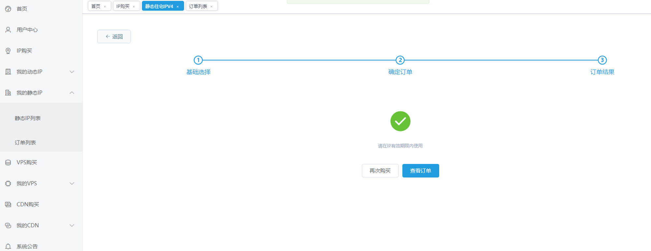Click the 系统公告 bell icon
The width and height of the screenshot is (651, 251).
coord(8,246)
